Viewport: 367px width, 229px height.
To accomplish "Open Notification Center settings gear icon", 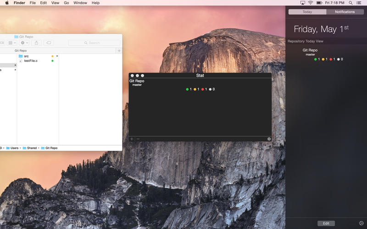I will [361, 223].
